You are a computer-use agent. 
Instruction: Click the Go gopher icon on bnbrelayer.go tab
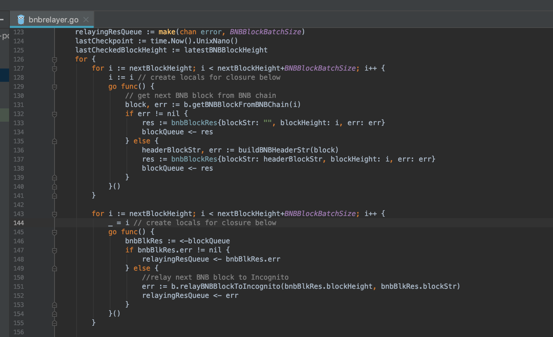tap(21, 20)
